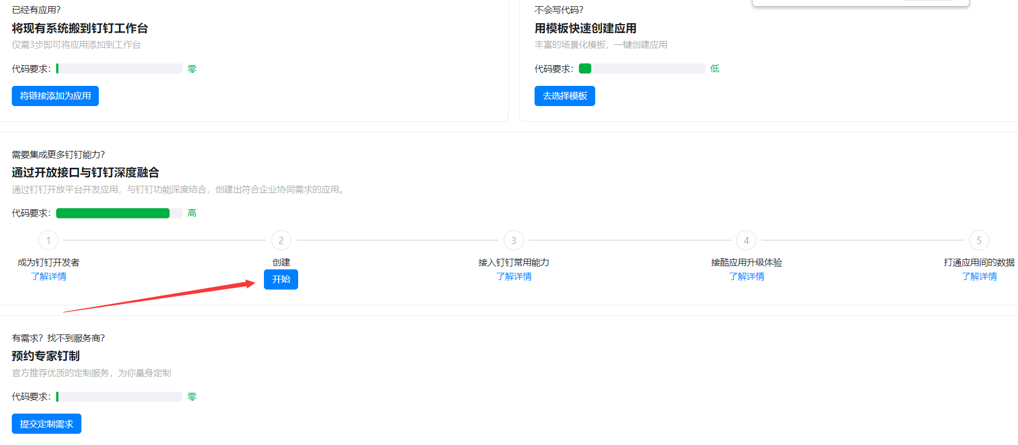Submit a request with 提交定制需求

click(47, 424)
